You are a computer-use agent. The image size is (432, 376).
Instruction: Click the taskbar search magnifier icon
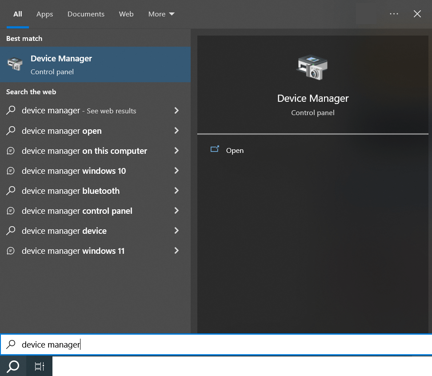13,366
